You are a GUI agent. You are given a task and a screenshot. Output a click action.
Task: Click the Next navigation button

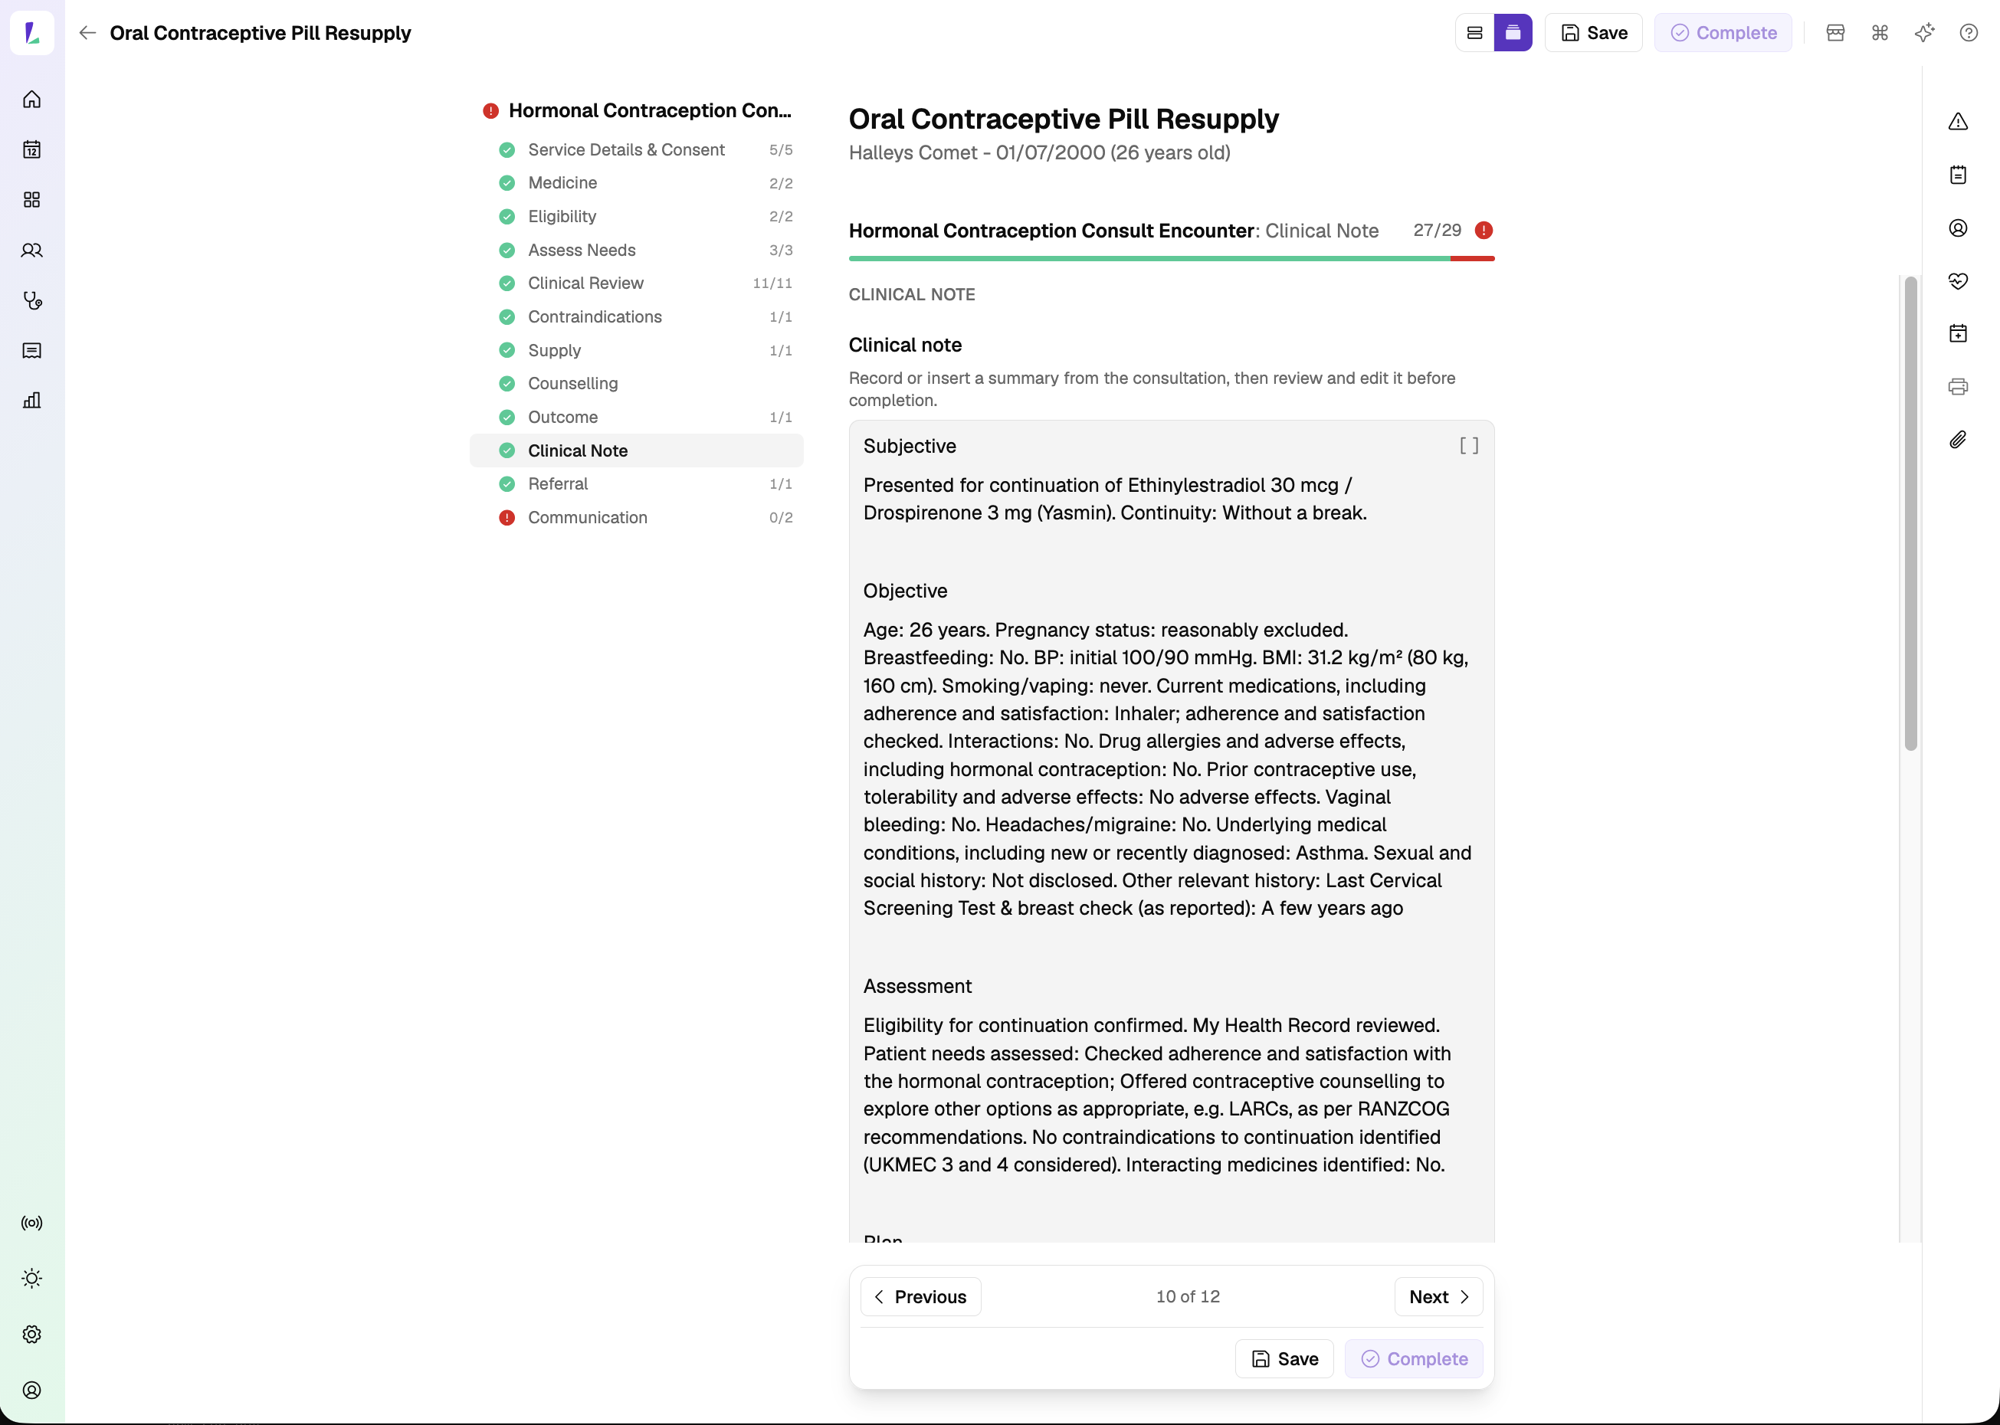pyautogui.click(x=1438, y=1297)
